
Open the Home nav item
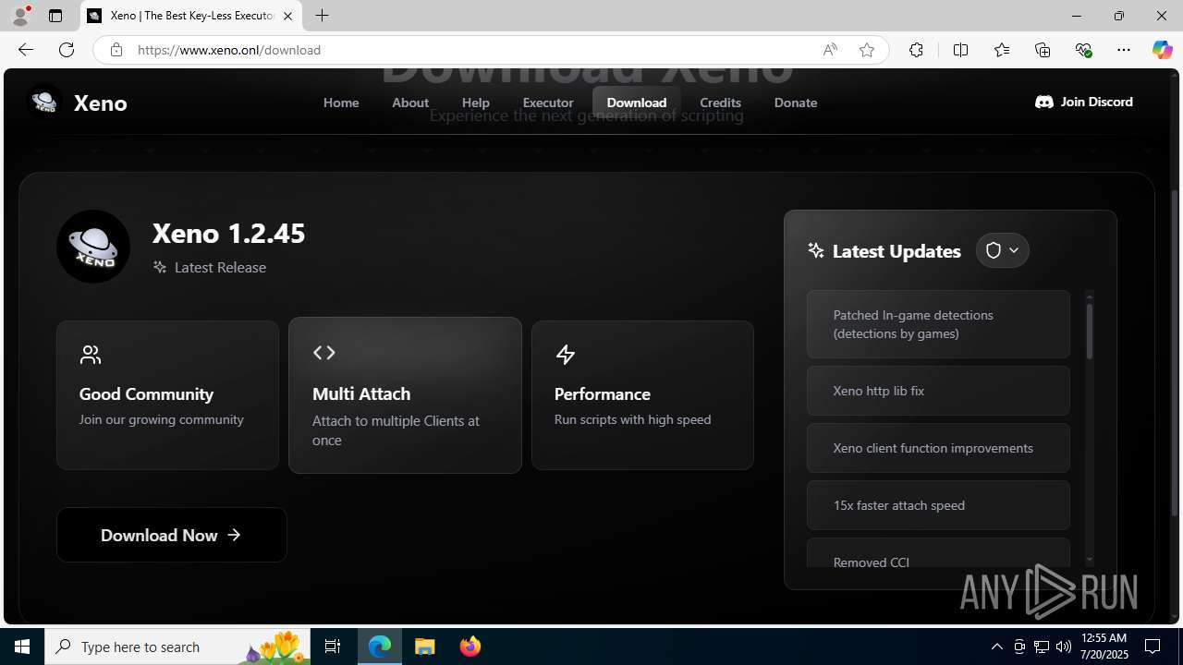(341, 103)
